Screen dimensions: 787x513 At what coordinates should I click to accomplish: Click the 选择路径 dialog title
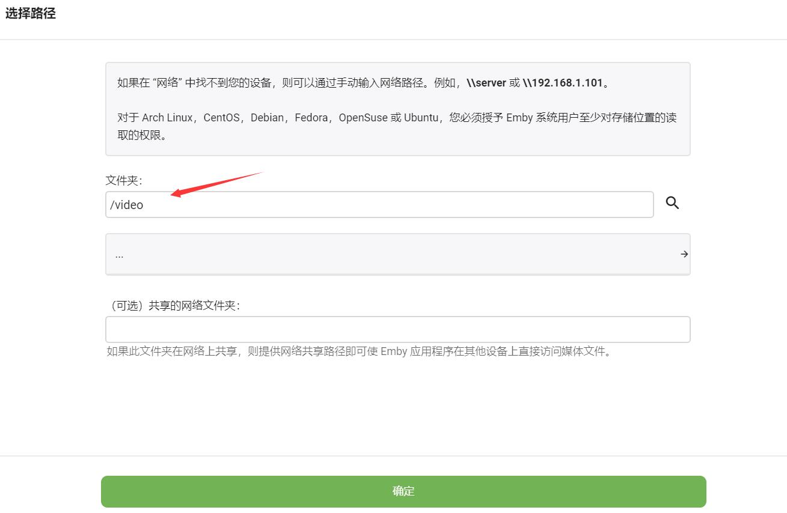coord(31,13)
